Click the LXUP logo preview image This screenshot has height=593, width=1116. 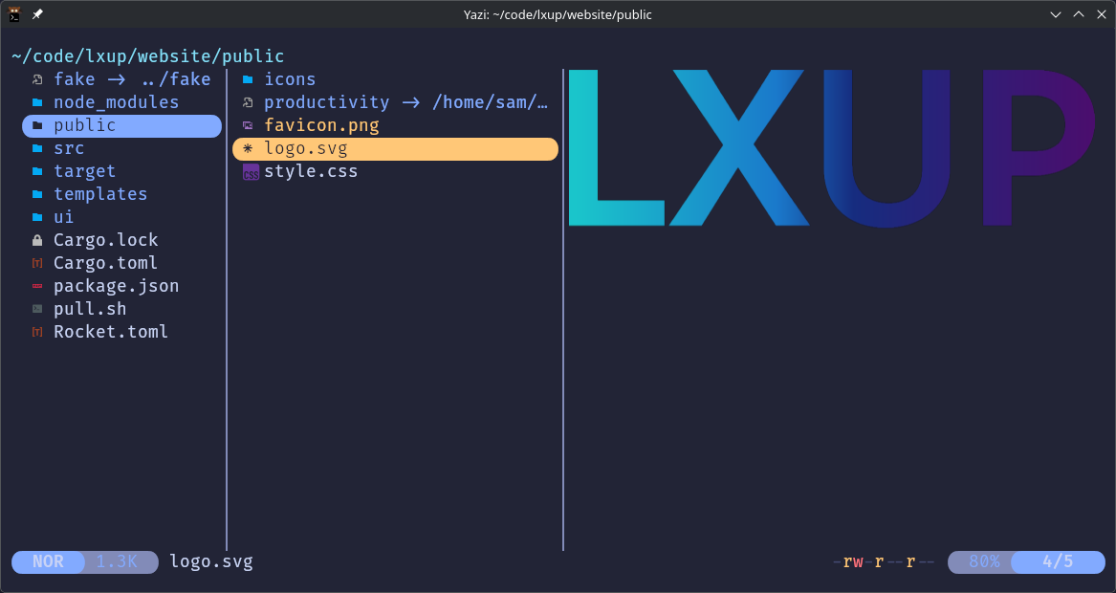click(x=832, y=147)
